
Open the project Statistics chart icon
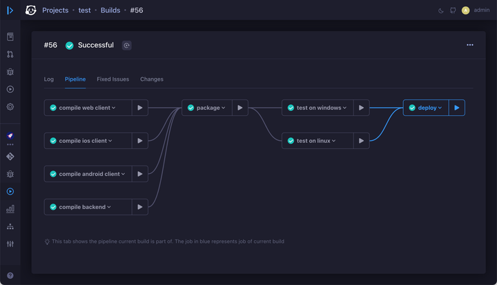(10, 209)
